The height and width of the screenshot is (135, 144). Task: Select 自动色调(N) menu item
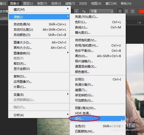coord(39,24)
